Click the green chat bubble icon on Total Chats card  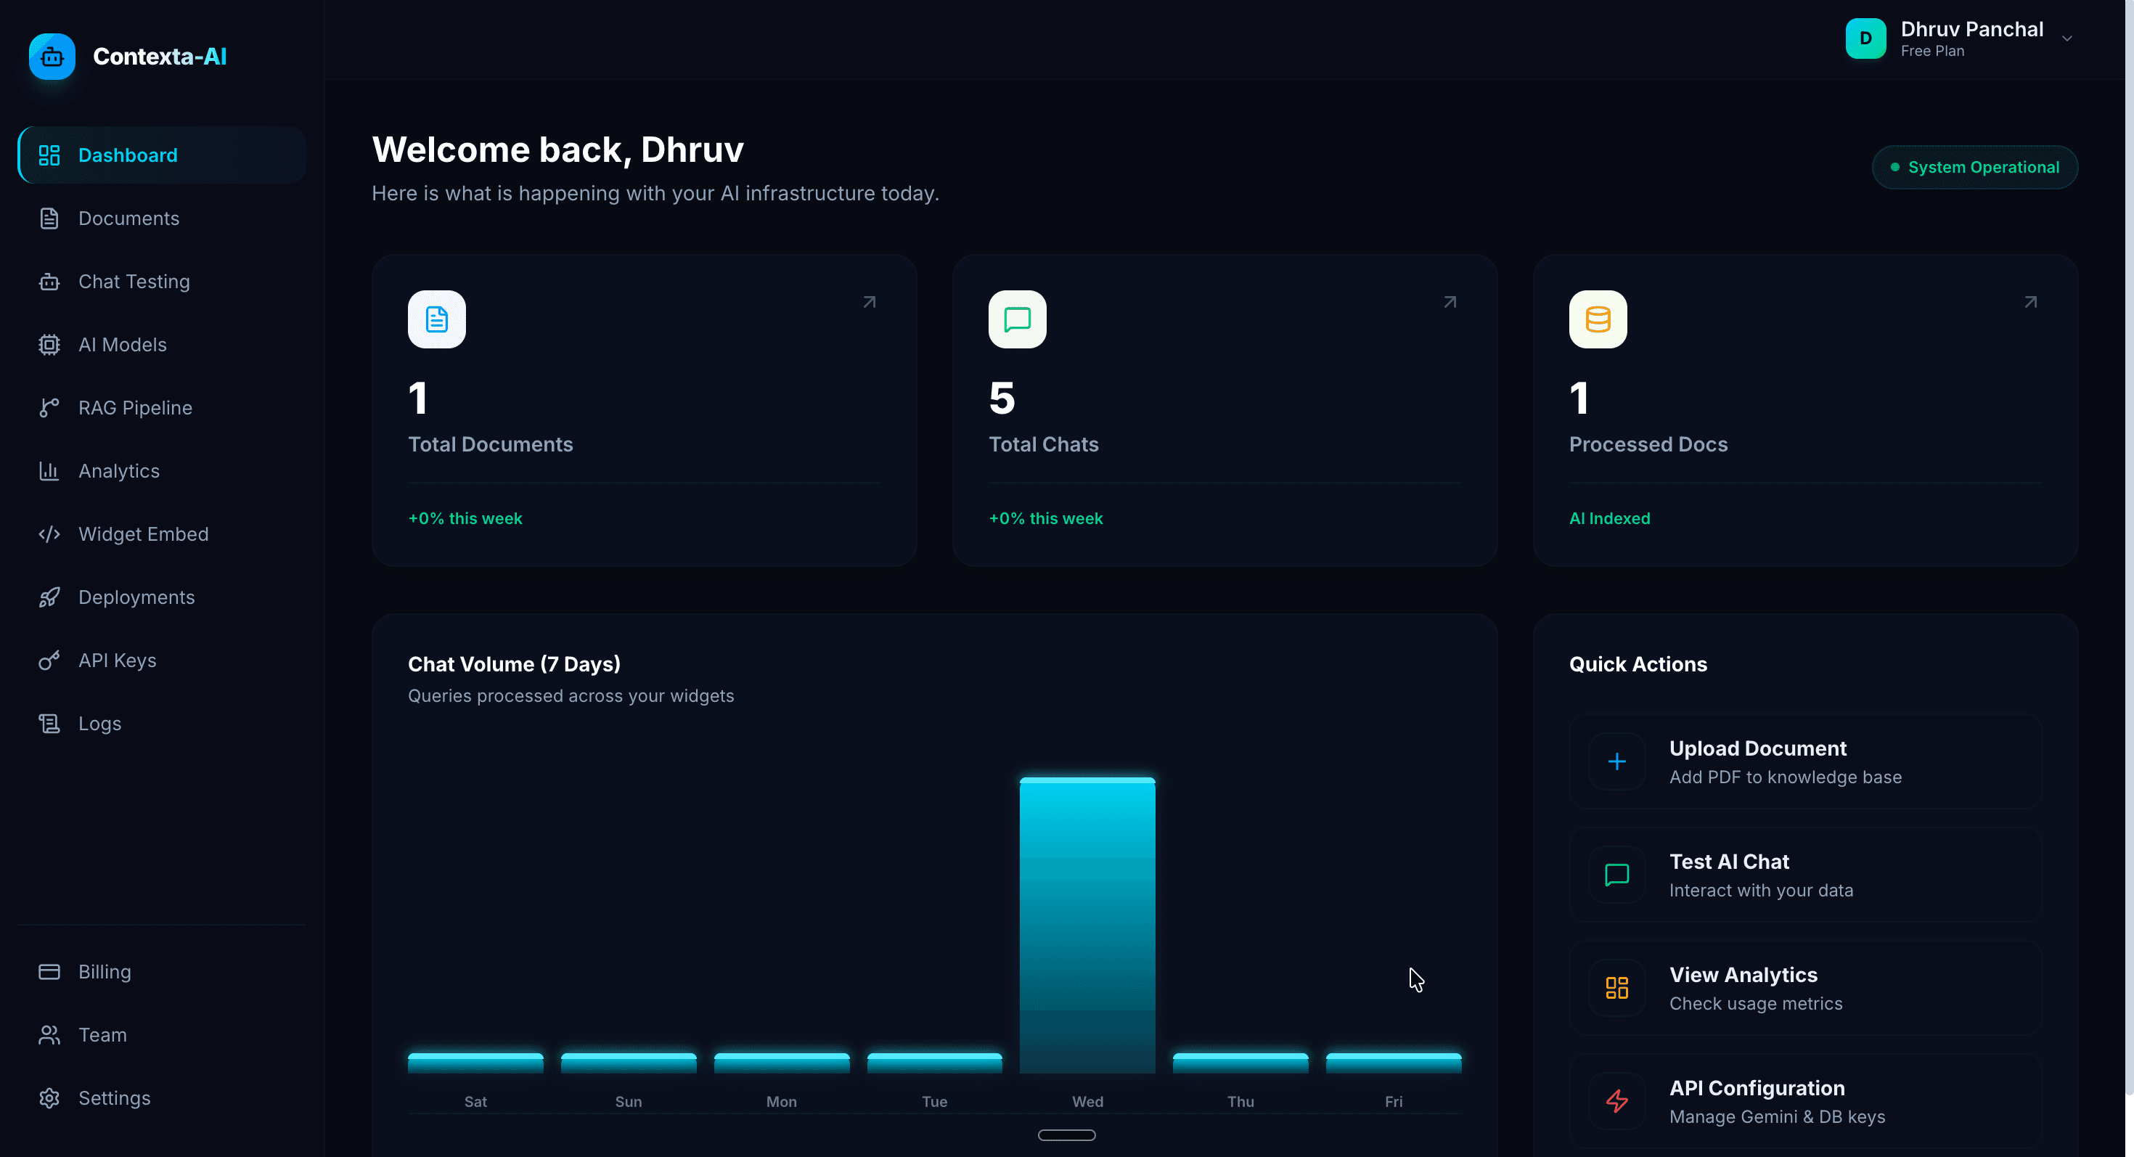(1018, 319)
